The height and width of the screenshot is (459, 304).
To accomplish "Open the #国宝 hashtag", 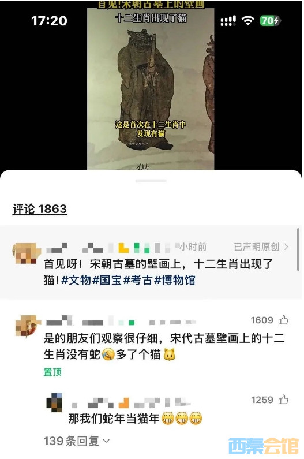I will (x=107, y=280).
